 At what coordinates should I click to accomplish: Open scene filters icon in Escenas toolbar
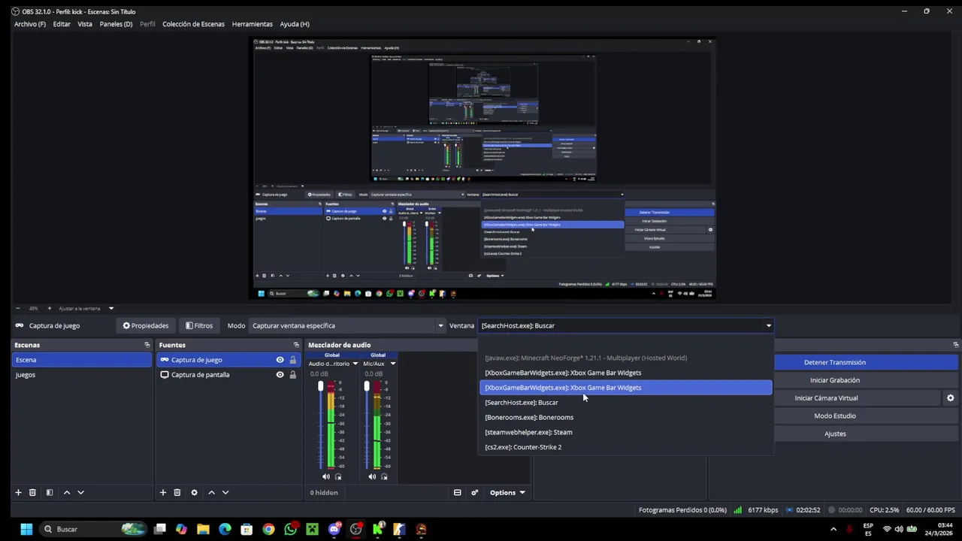(x=50, y=492)
